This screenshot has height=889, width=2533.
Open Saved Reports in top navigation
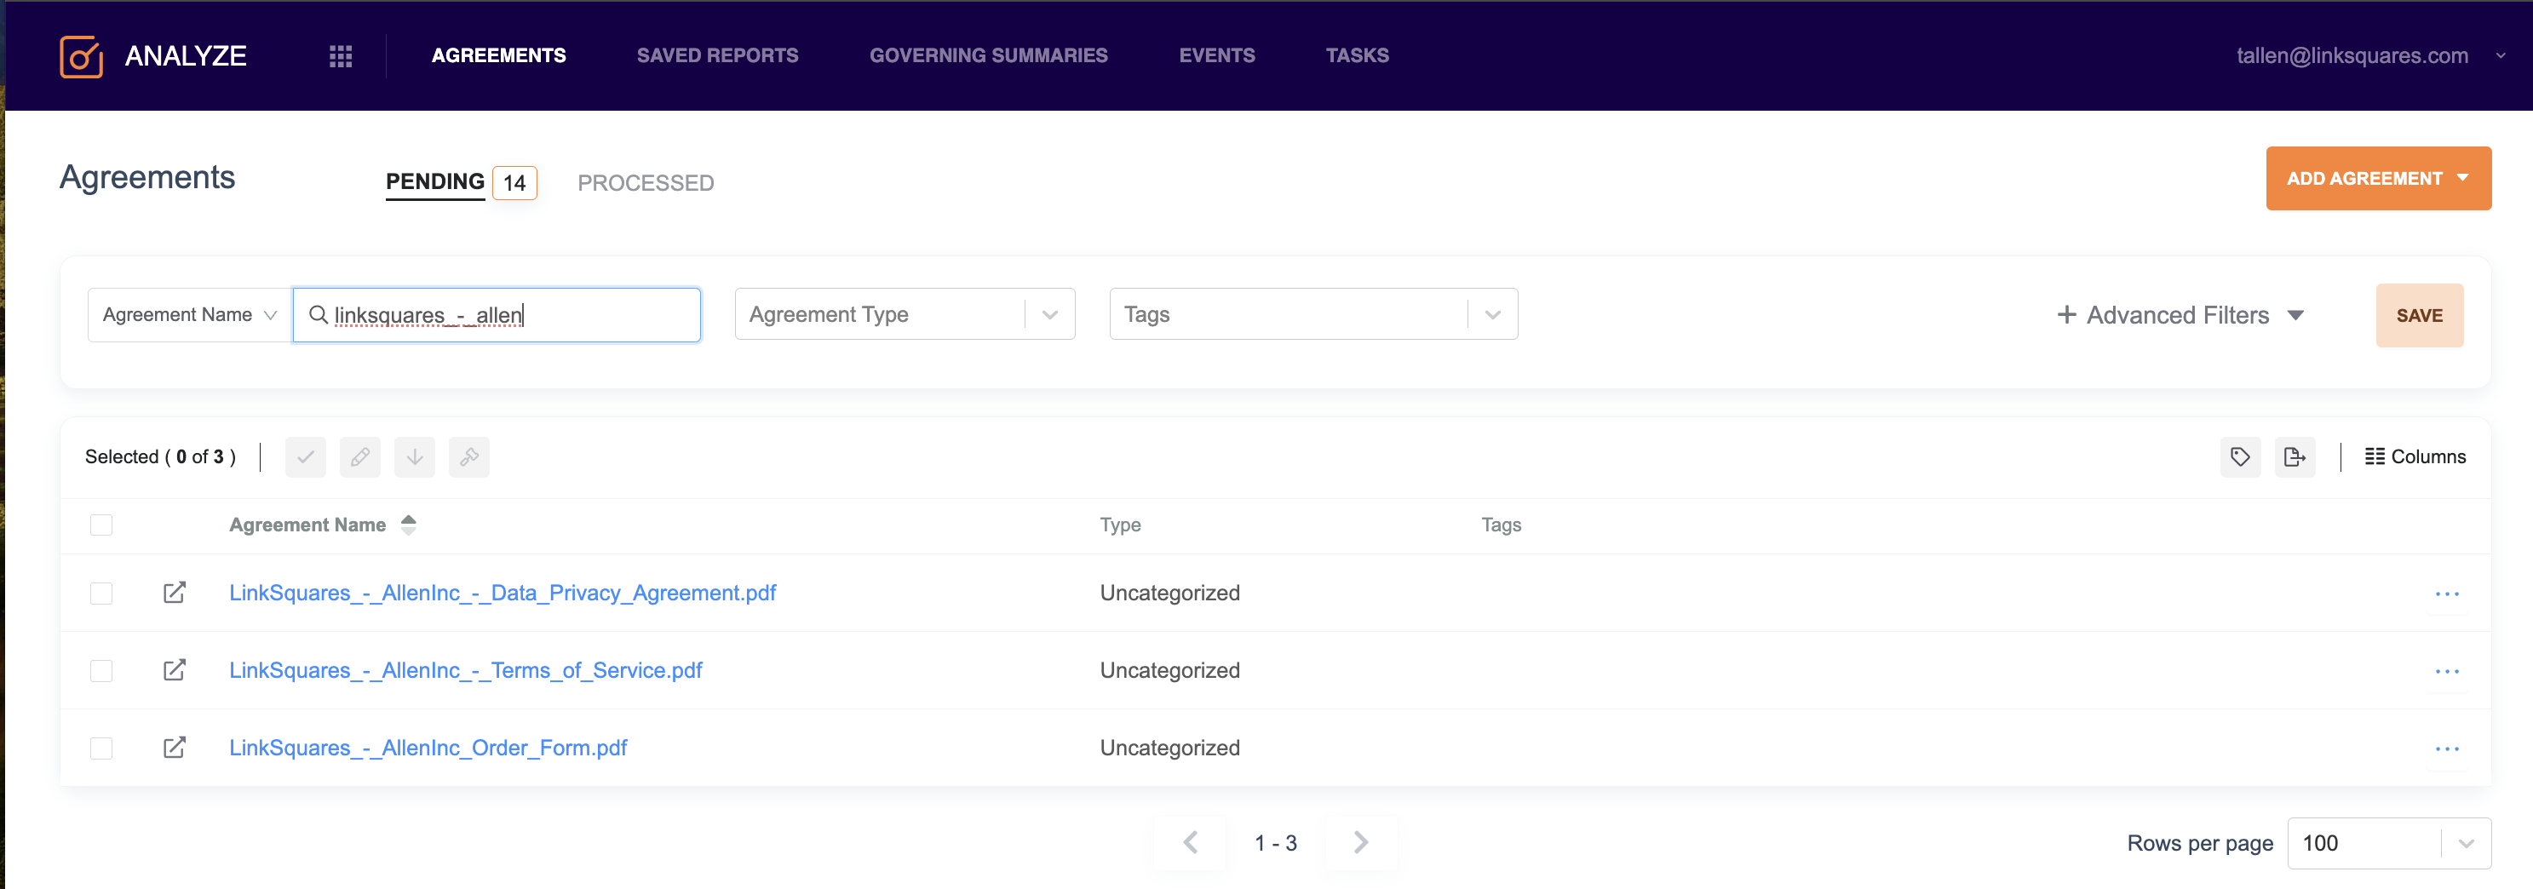(x=717, y=56)
